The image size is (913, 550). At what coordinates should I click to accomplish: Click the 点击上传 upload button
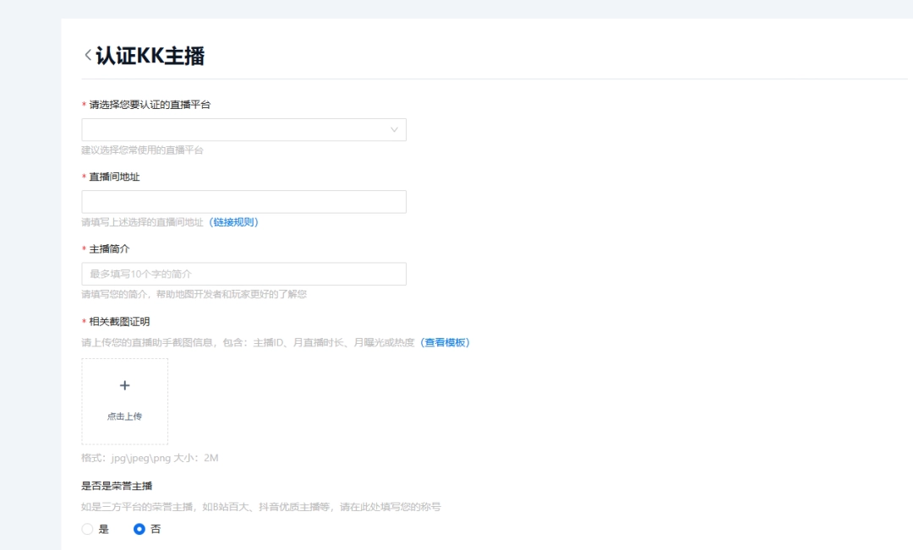coord(124,415)
